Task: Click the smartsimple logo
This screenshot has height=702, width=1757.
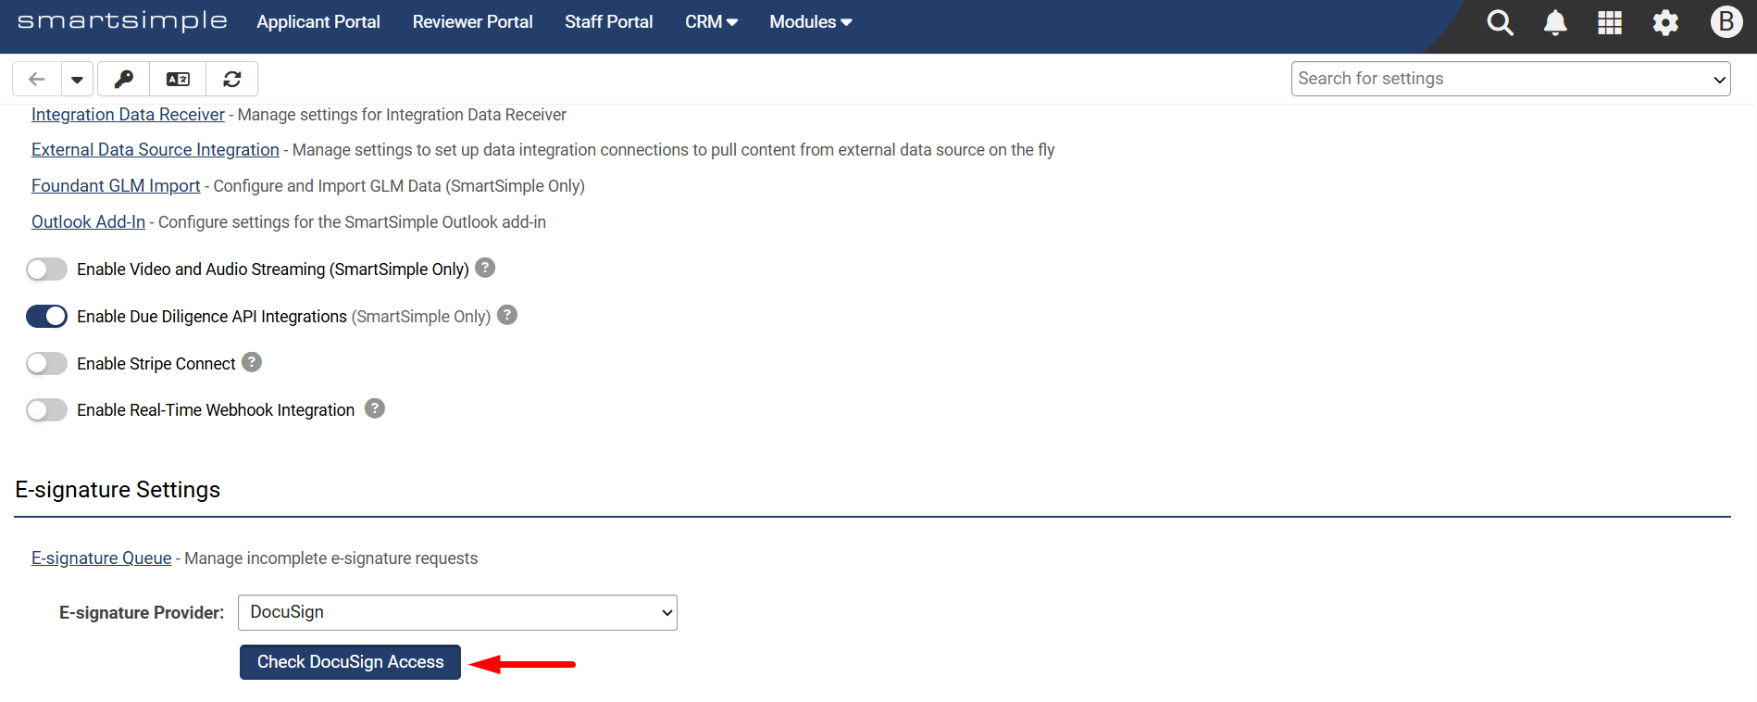Action: click(x=122, y=21)
